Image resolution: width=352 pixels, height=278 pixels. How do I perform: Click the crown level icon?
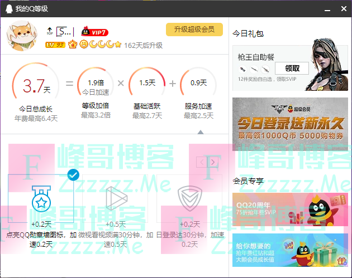pyautogui.click(x=73, y=45)
